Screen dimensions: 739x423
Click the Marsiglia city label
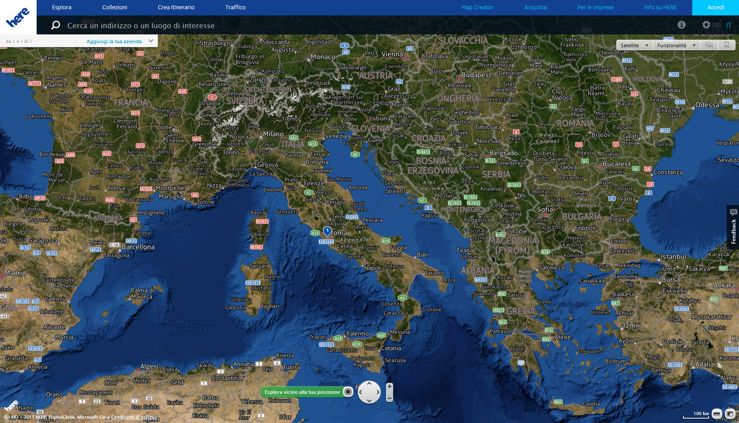pyautogui.click(x=171, y=196)
